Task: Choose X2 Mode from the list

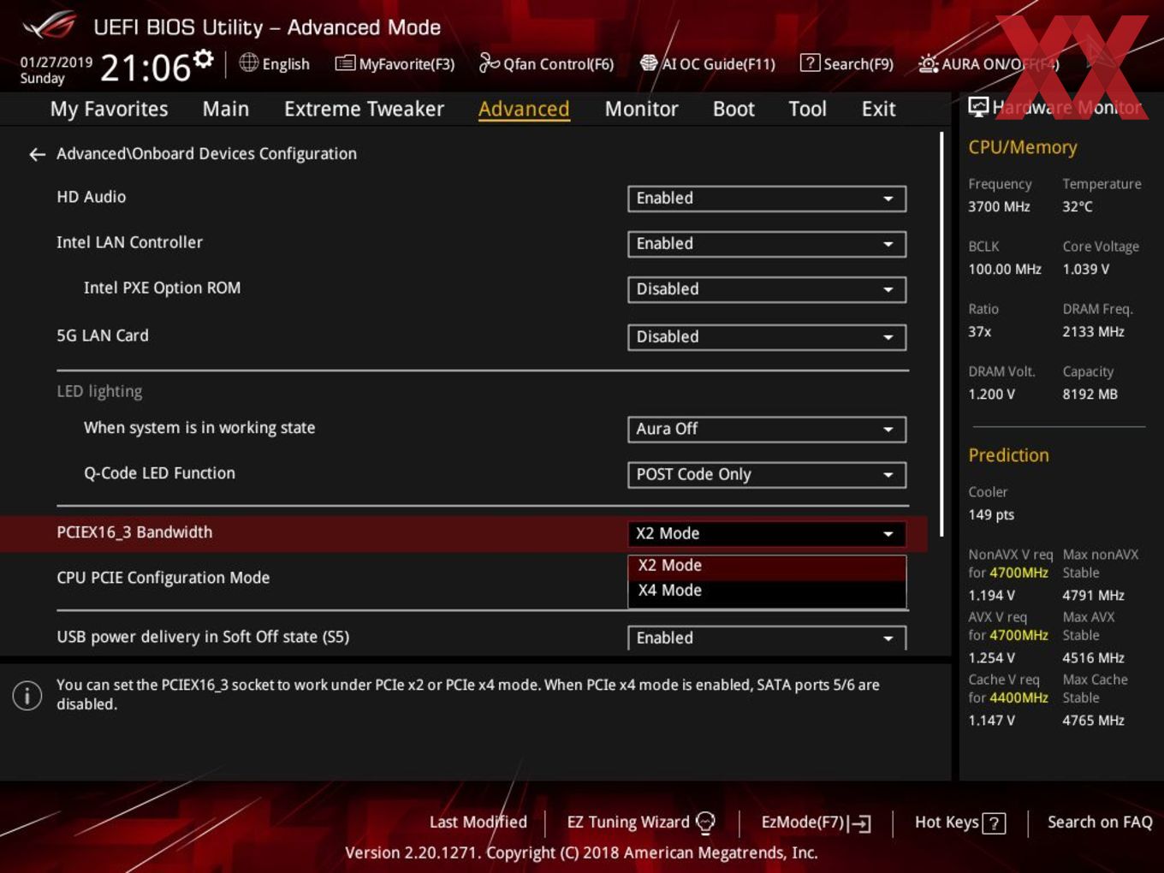Action: (766, 566)
